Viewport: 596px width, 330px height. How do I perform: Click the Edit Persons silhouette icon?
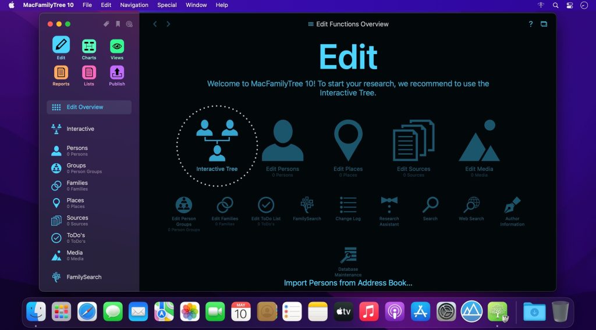(282, 141)
